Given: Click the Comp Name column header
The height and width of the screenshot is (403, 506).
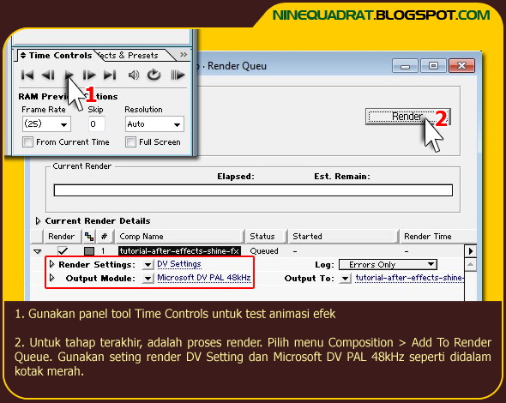Looking at the screenshot, I should [x=179, y=237].
